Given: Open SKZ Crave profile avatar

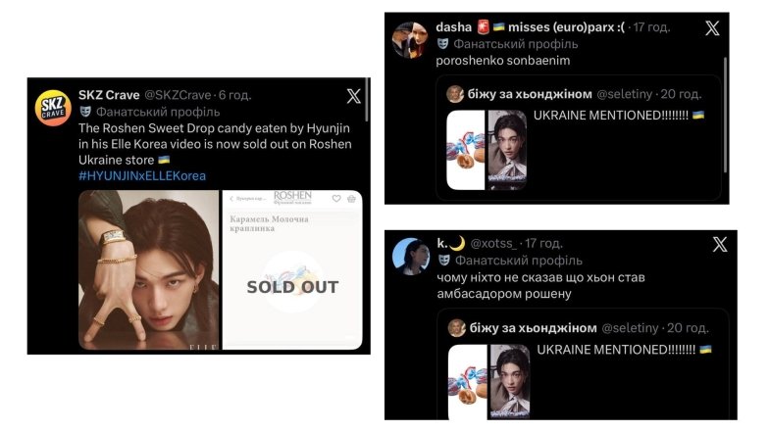Looking at the screenshot, I should [53, 108].
